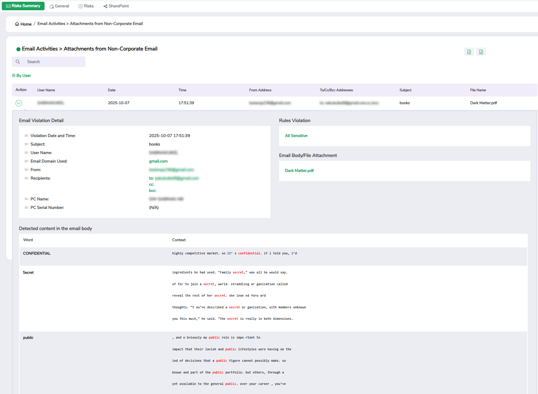Click the File Name column header
The image size is (538, 394).
[x=478, y=90]
